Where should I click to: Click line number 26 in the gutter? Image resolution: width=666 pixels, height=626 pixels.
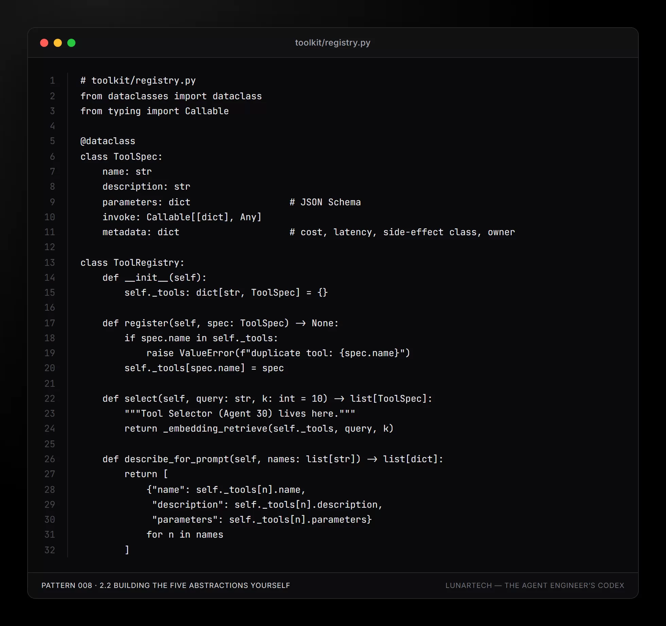[50, 459]
